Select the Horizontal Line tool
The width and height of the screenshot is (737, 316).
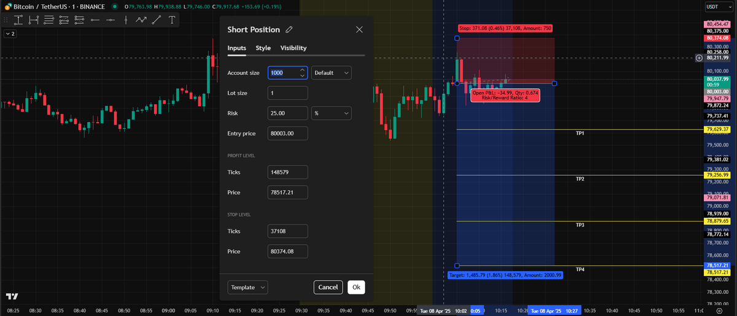point(111,20)
